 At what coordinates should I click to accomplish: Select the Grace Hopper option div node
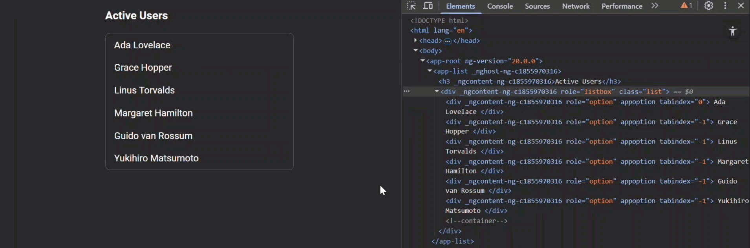point(591,126)
